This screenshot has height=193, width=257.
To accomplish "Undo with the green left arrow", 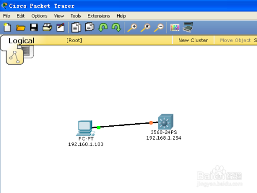I will [103, 27].
